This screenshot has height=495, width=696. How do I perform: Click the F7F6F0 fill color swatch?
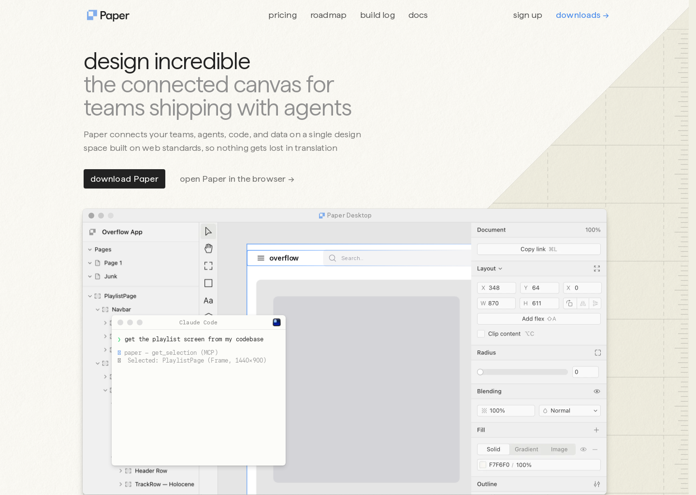click(483, 465)
